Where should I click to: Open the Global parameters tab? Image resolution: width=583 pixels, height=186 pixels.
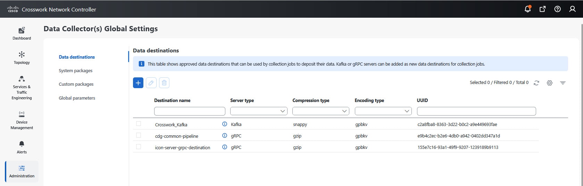coord(77,98)
